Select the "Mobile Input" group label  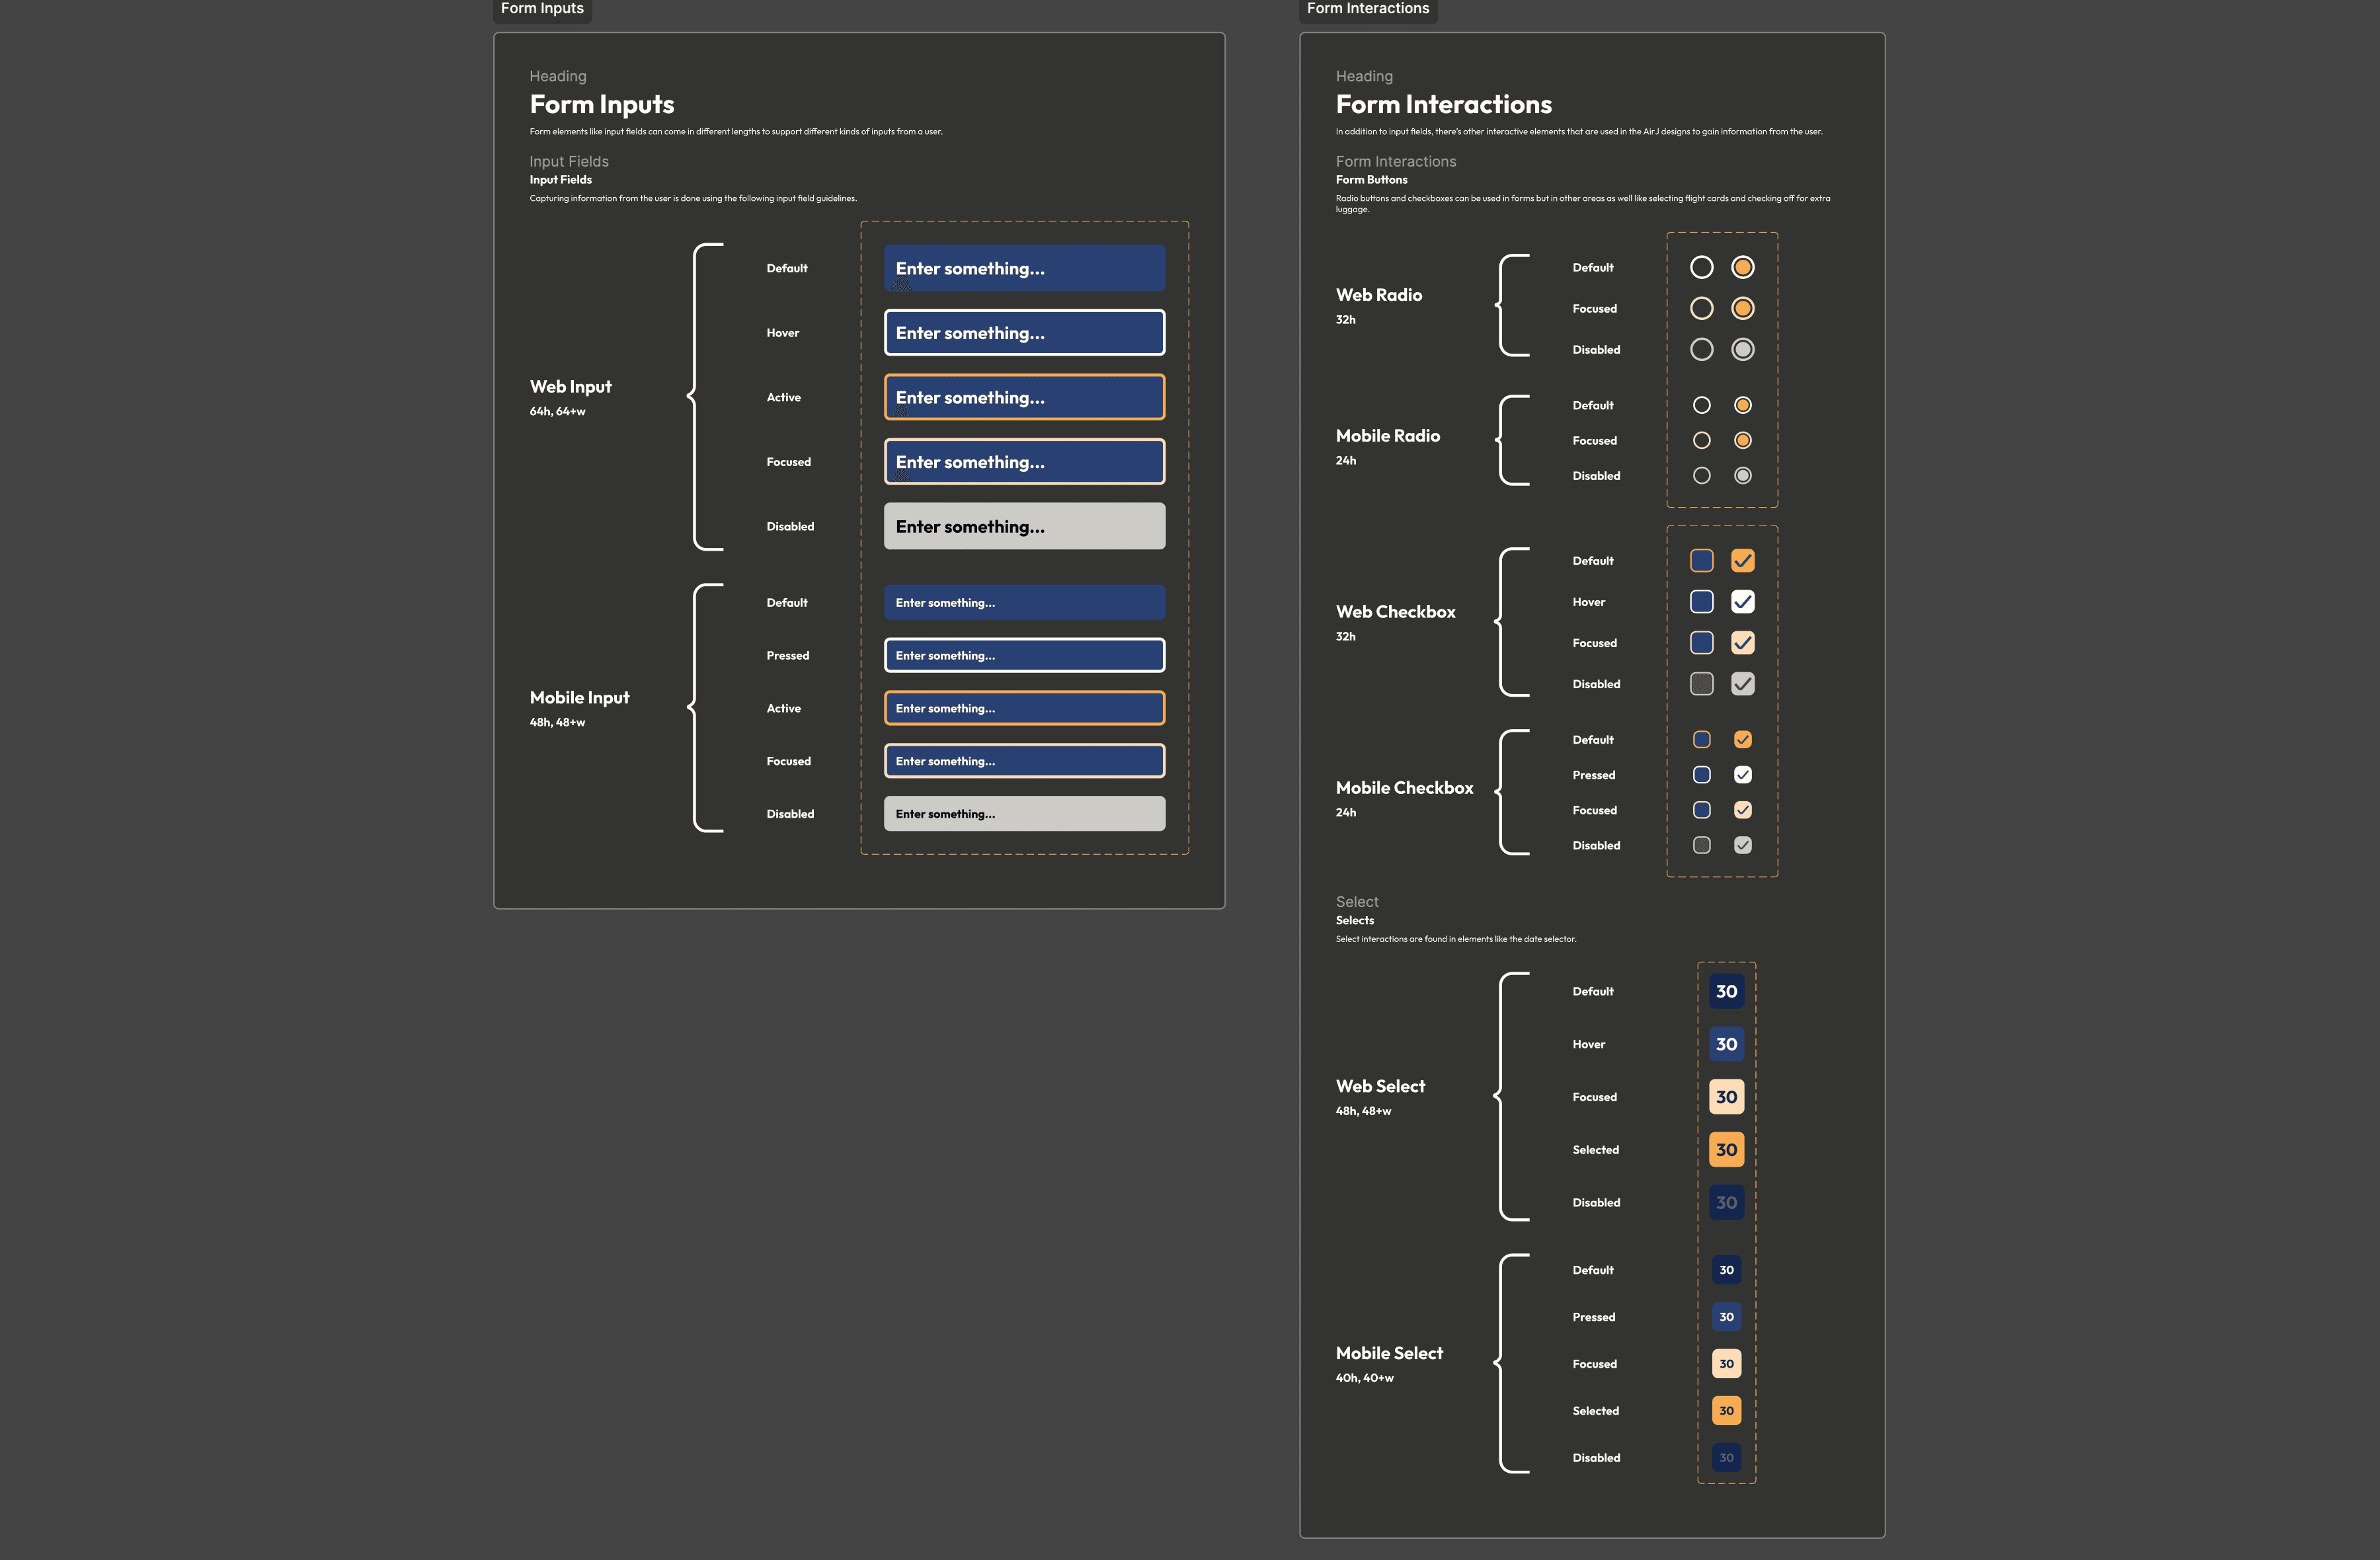[579, 698]
